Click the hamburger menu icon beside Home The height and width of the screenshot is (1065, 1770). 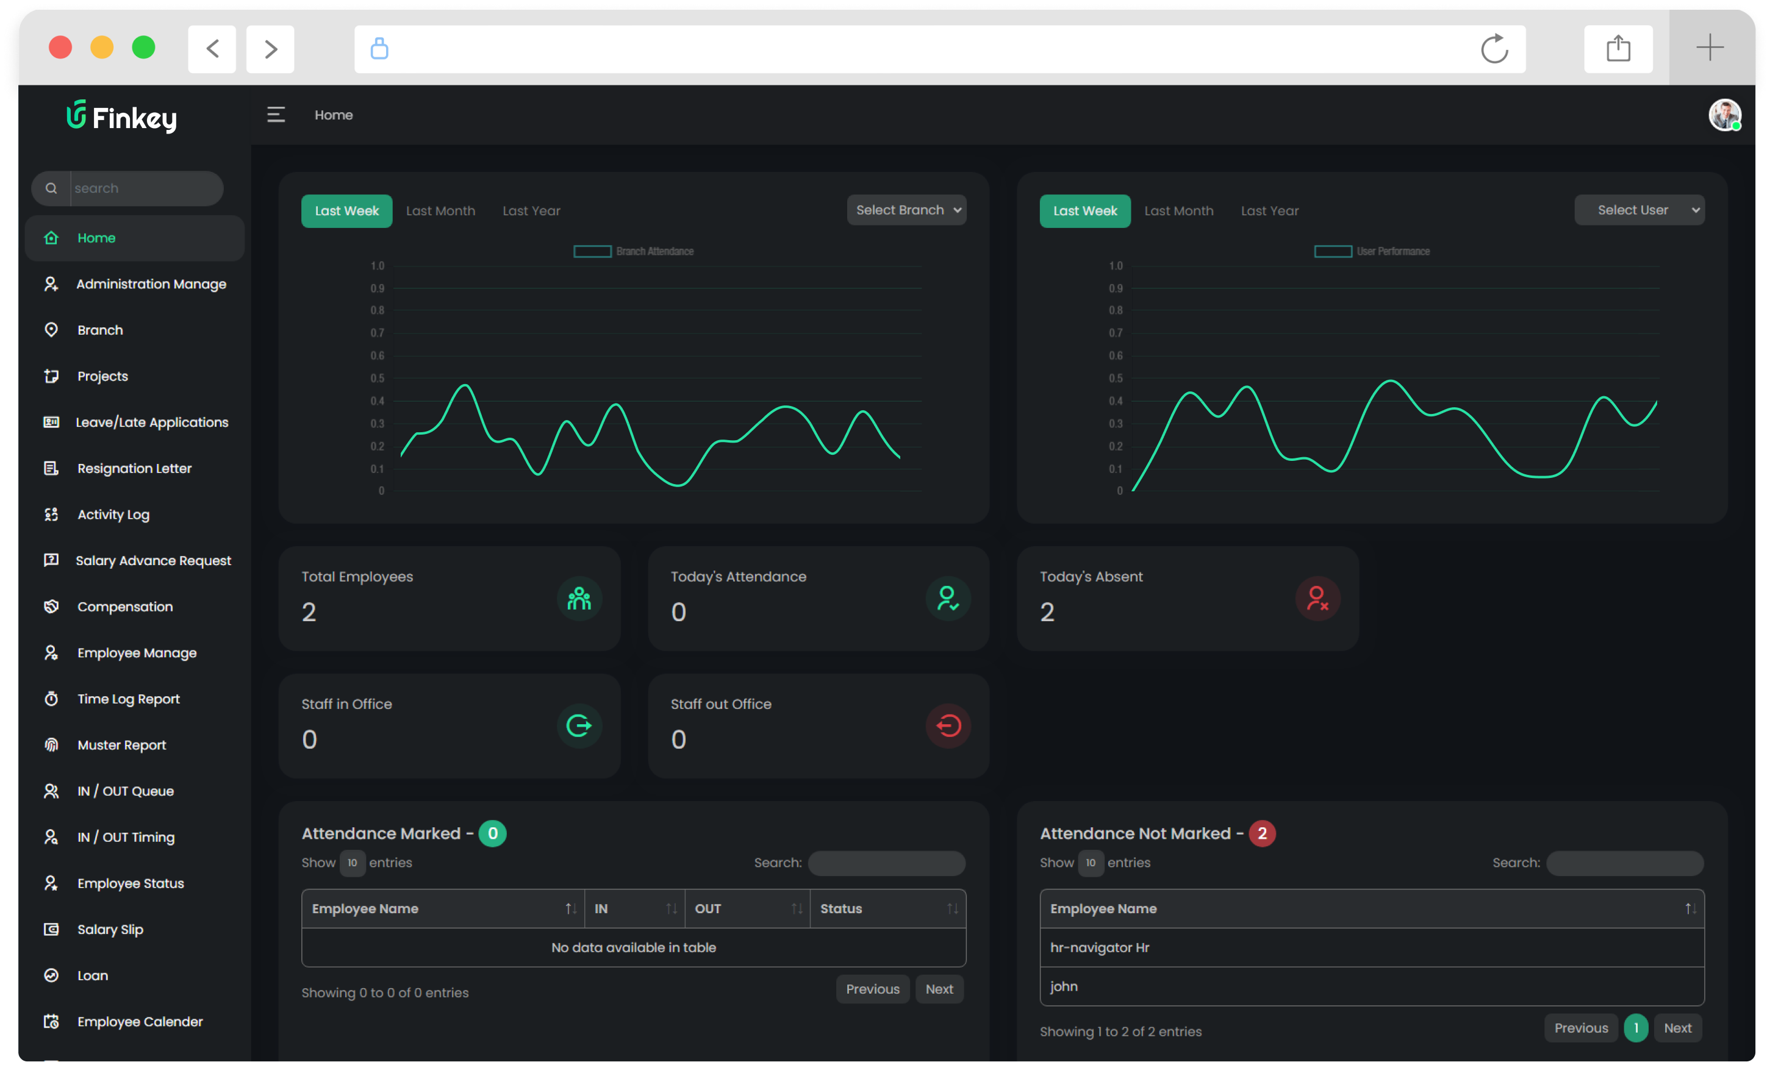[x=276, y=115]
